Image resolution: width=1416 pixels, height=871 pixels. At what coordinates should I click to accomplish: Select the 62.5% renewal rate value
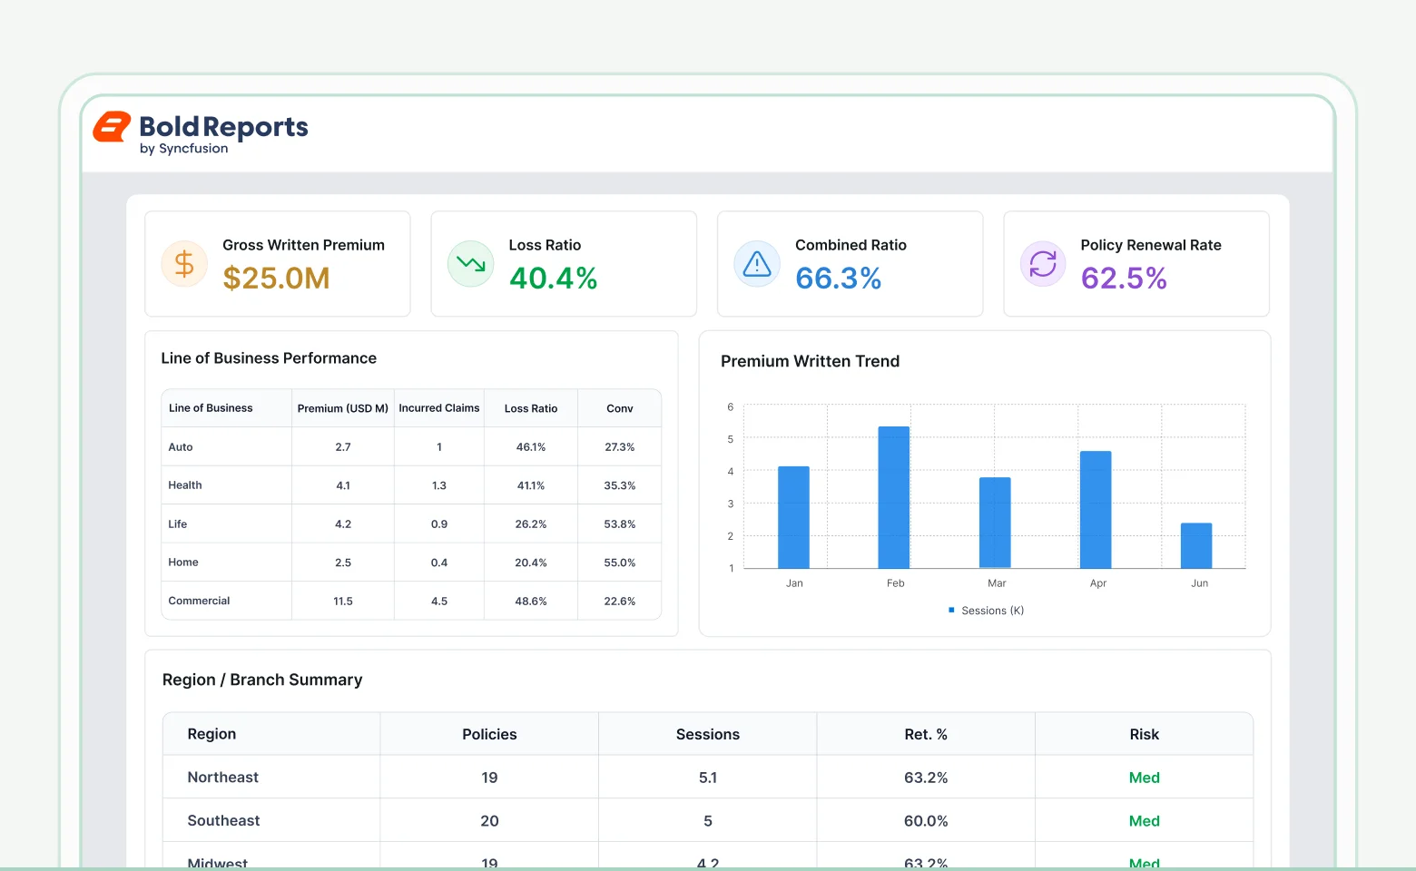coord(1124,279)
